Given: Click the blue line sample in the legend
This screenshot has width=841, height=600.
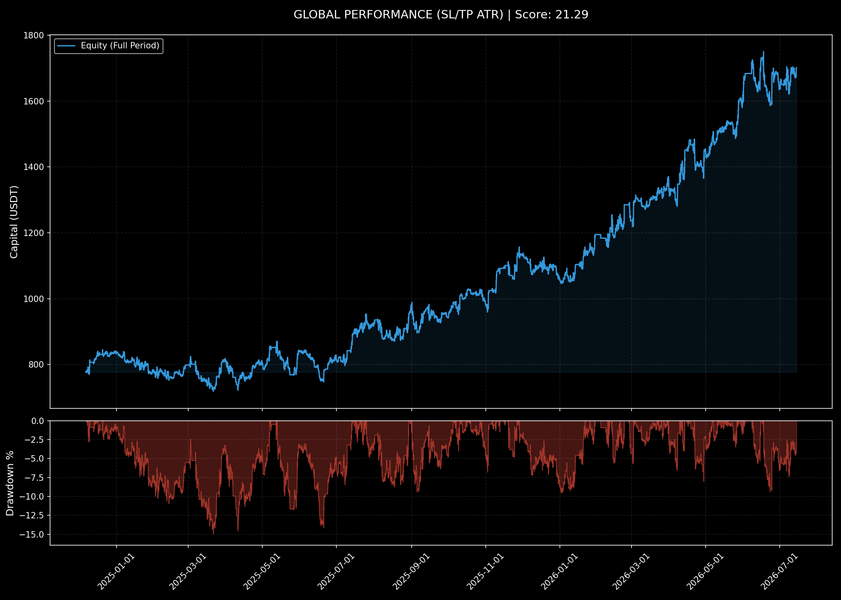Looking at the screenshot, I should 66,46.
